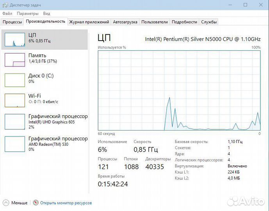Image resolution: width=269 pixels, height=211 pixels.
Task: Open the Файл menu
Action: pos(7,14)
